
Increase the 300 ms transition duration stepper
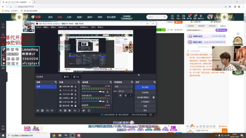(131, 90)
